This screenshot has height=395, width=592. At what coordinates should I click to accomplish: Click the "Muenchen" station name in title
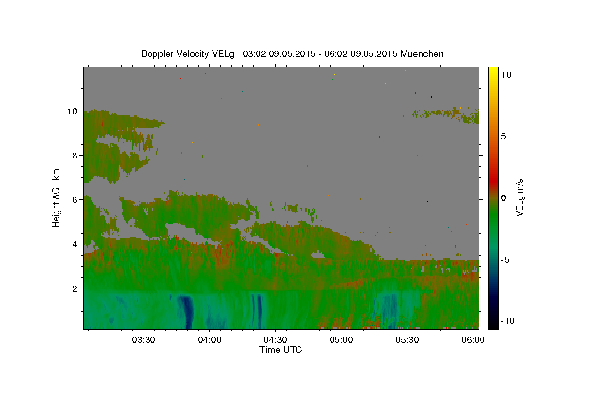coord(422,54)
